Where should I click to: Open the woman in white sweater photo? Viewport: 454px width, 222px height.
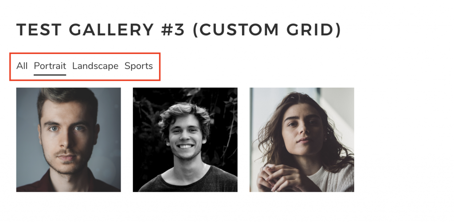[x=302, y=140]
